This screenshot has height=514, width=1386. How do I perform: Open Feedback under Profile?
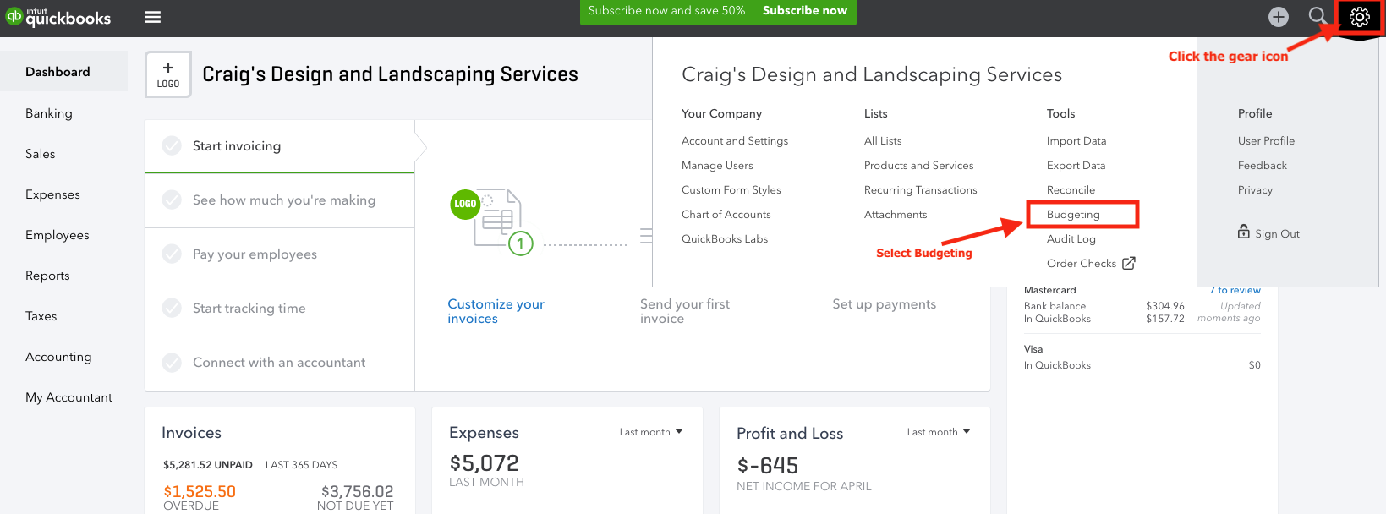1262,165
